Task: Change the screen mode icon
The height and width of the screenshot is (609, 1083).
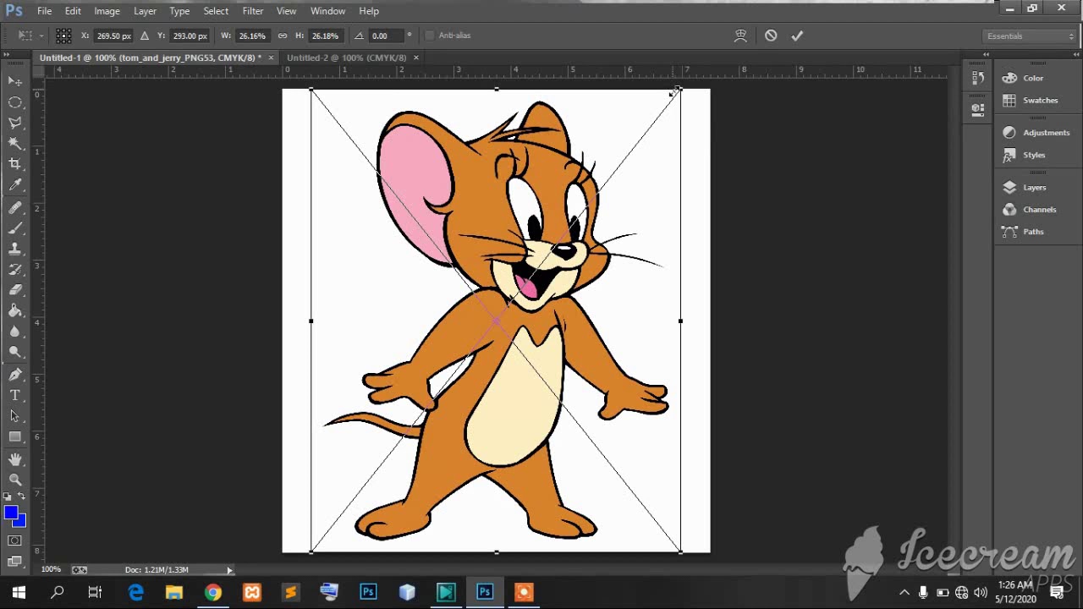Action: [x=15, y=561]
